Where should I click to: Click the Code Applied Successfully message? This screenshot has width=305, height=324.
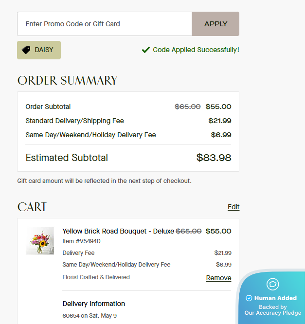point(196,50)
